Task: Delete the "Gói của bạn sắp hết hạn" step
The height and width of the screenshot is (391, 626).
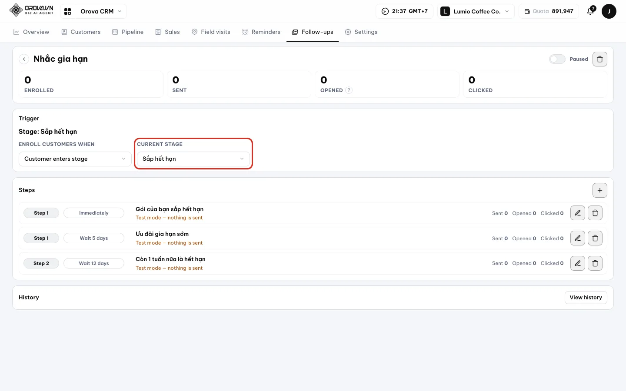Action: point(595,213)
